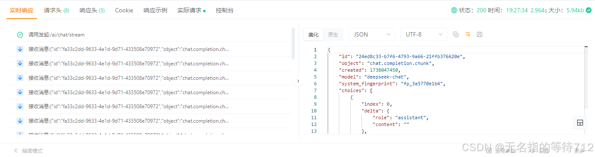The image size is (595, 157).
Task: Switch to the 响应头 (5) tab
Action: [92, 10]
